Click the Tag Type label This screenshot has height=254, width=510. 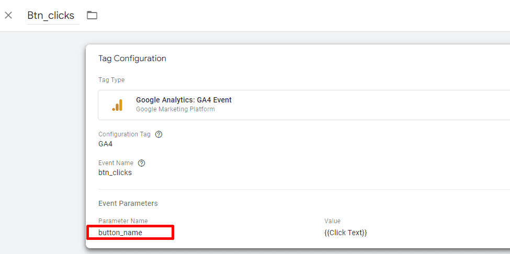(x=111, y=79)
